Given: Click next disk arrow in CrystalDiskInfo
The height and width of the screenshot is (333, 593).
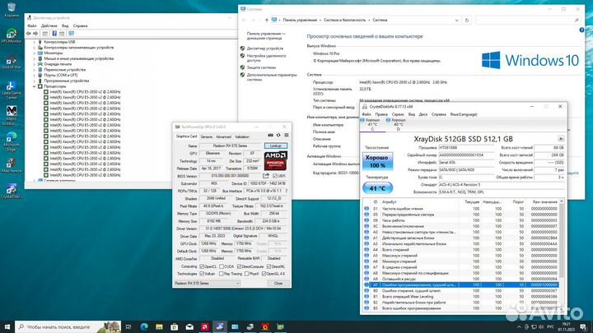Looking at the screenshot, I should (561, 139).
